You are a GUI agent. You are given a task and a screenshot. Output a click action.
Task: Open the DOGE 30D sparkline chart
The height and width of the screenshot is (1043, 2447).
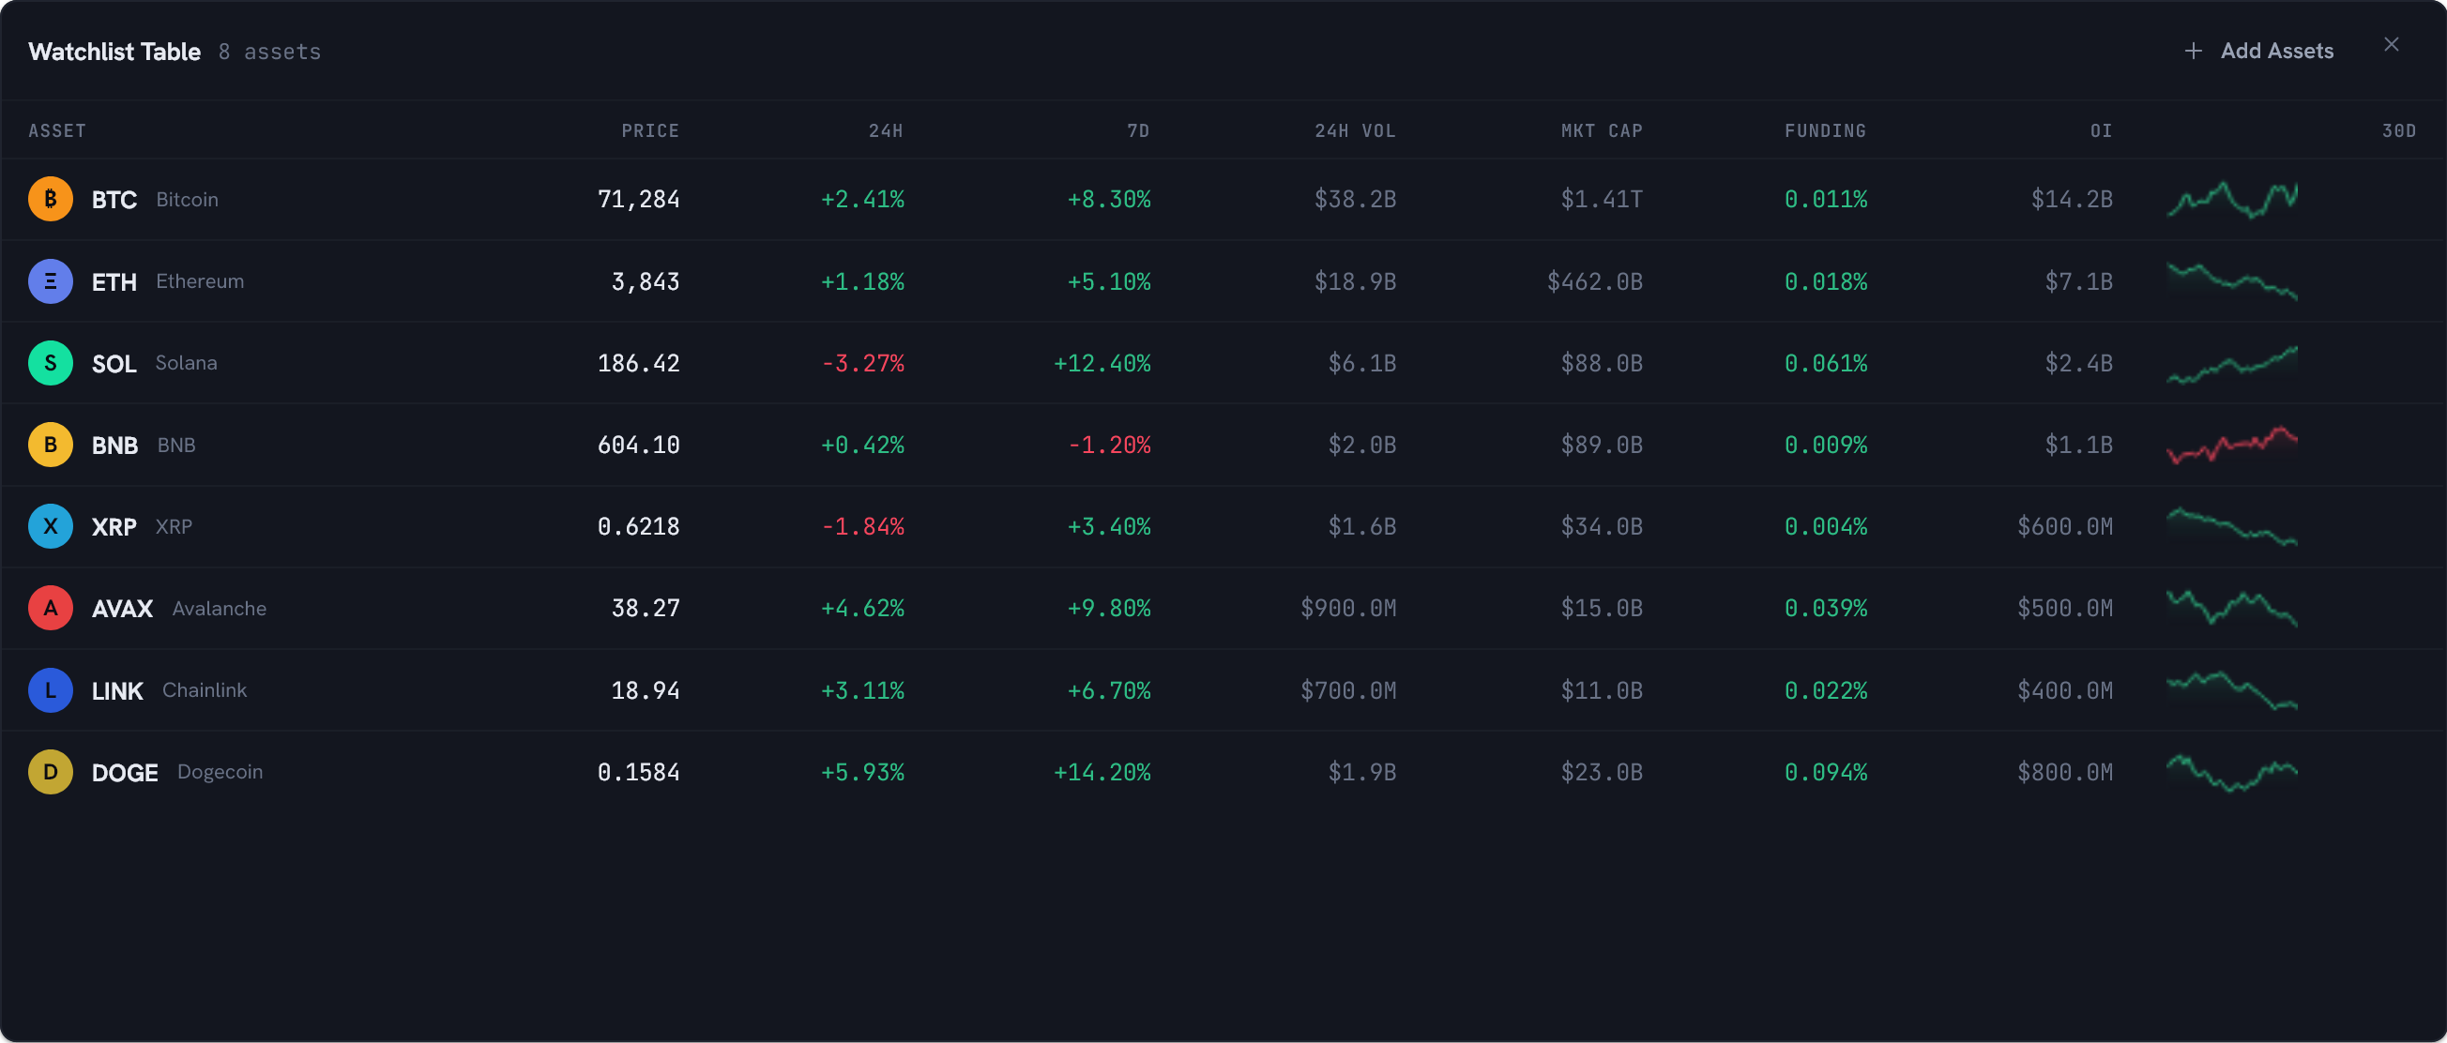[x=2232, y=772]
